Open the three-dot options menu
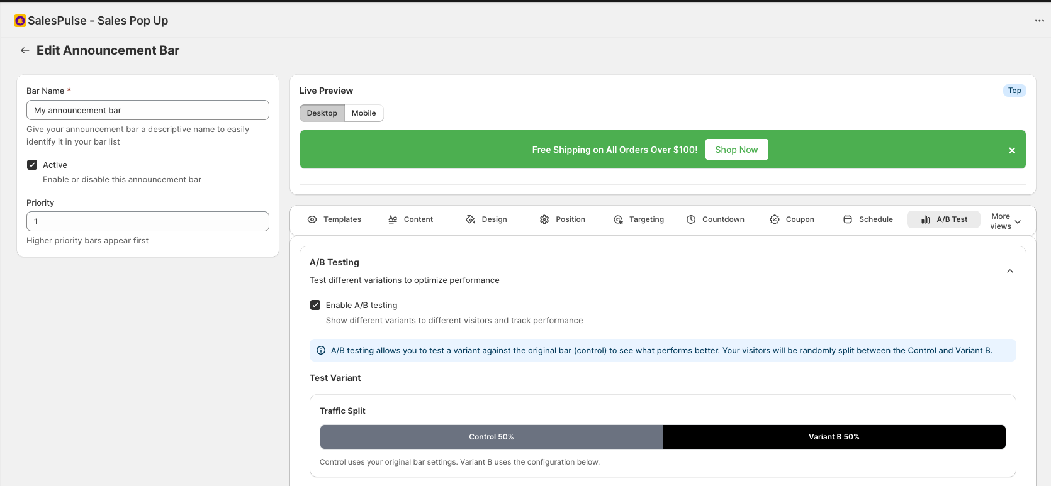1051x486 pixels. pyautogui.click(x=1039, y=21)
